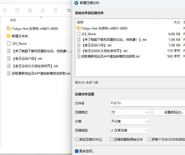Select 'Tokyo Hot 东京热 n0801-0900' row in Explorer

[x=35, y=28]
